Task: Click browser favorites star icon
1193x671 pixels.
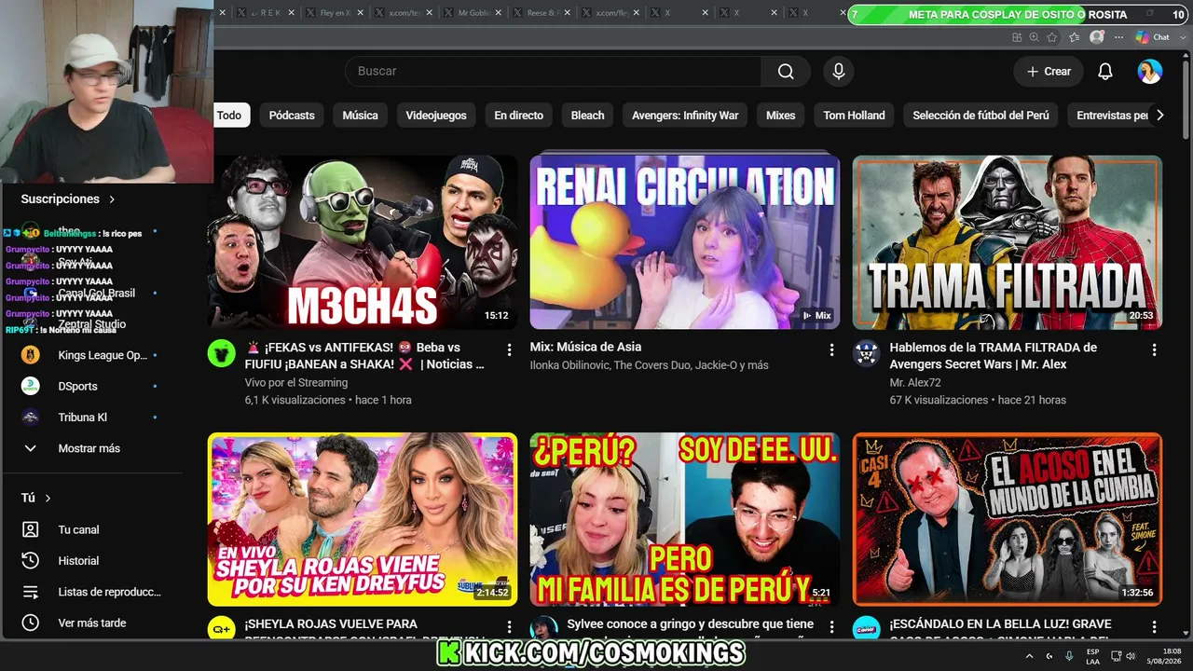Action: (x=1052, y=37)
